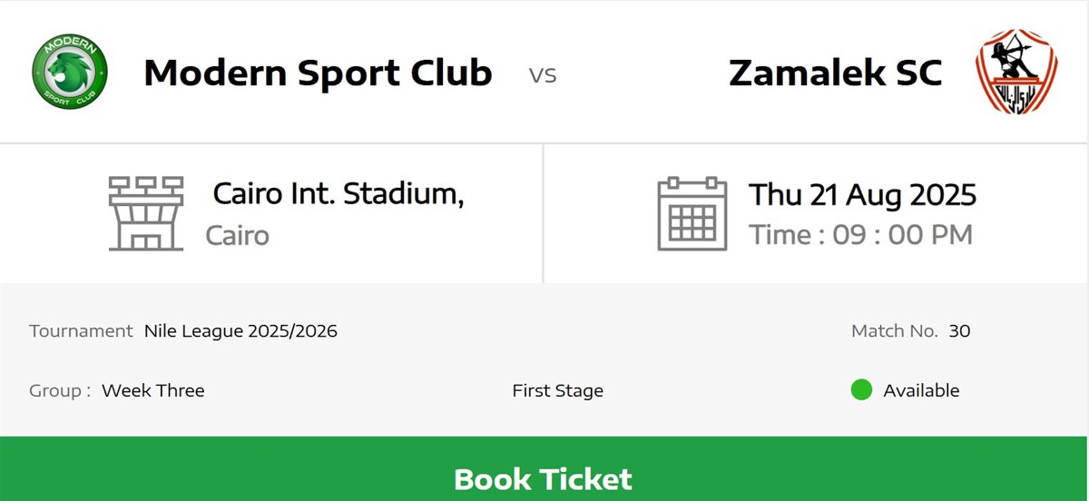Click the vs separator text
1089x501 pixels.
point(543,74)
